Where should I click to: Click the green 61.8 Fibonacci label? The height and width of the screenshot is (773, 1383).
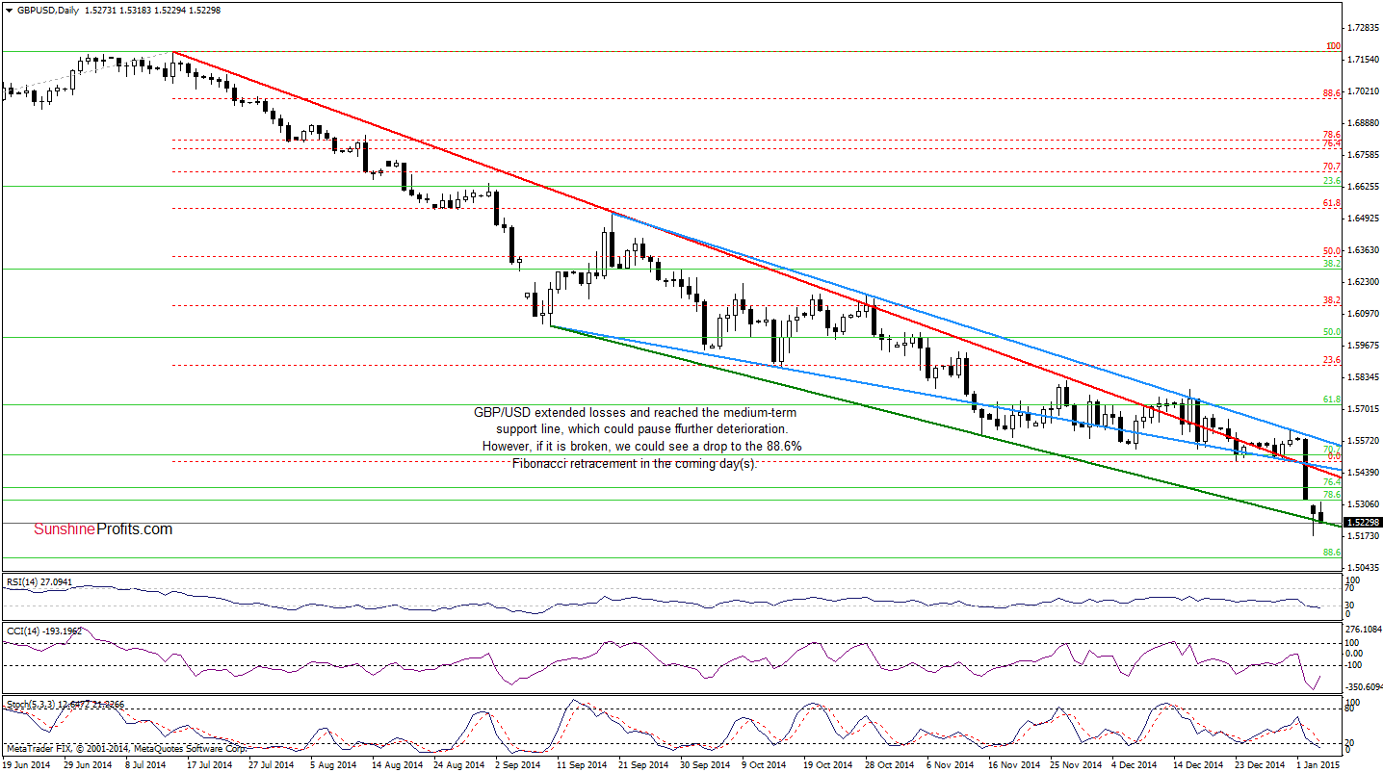1332,399
